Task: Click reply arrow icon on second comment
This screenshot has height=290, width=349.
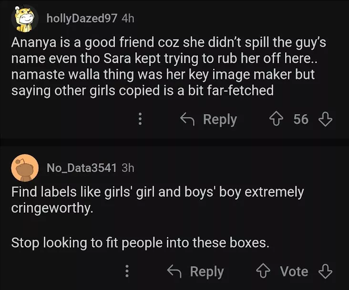Action: [x=175, y=271]
